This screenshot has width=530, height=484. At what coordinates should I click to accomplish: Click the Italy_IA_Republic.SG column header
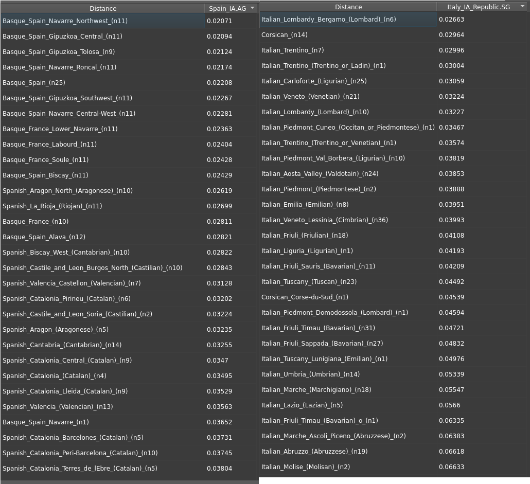click(482, 7)
